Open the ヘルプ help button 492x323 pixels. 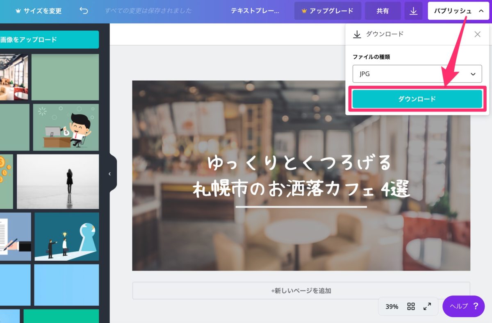coord(463,306)
